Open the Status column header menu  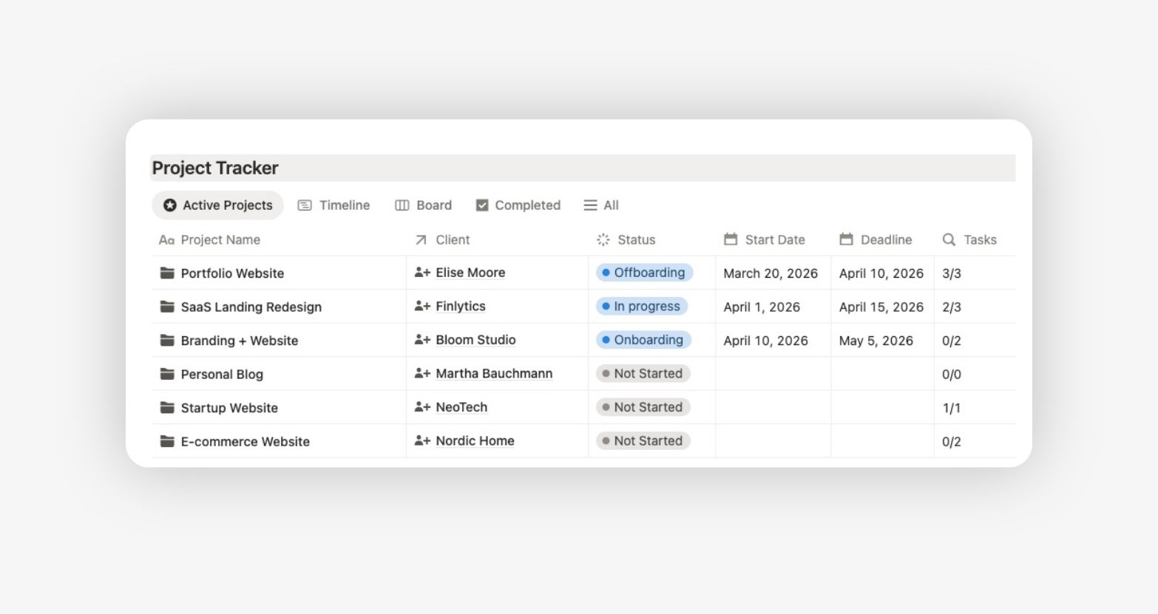tap(637, 239)
